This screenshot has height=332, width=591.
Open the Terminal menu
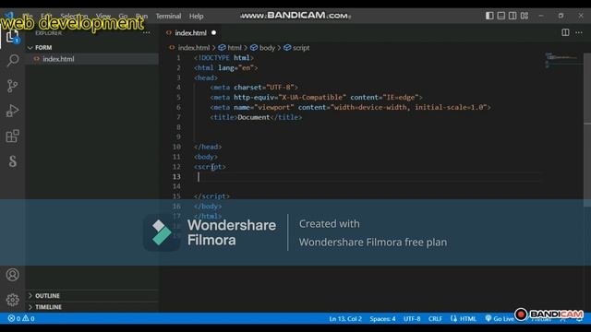[168, 16]
